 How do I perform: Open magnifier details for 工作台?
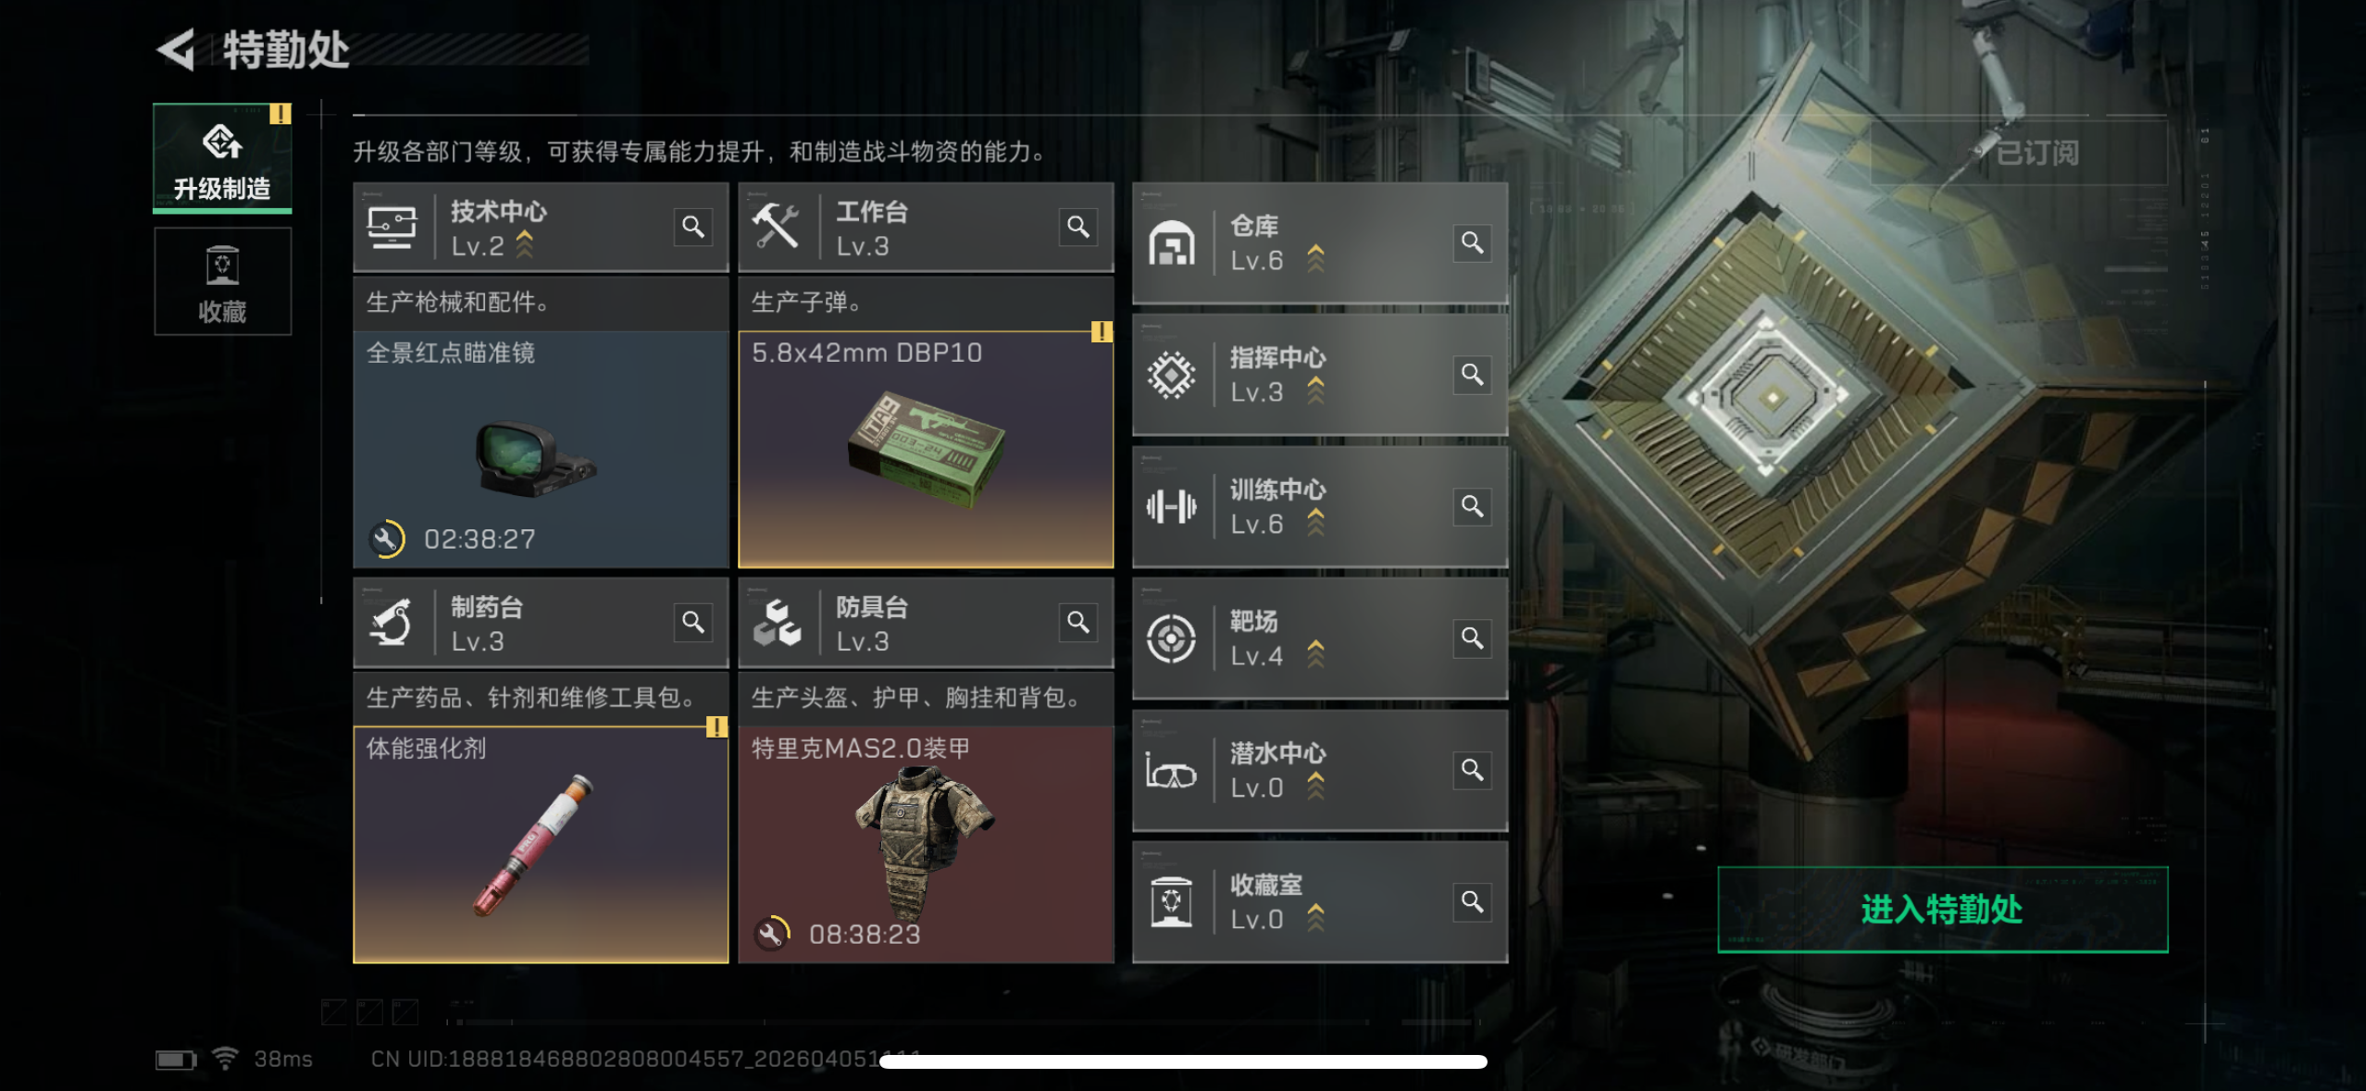pyautogui.click(x=1078, y=227)
